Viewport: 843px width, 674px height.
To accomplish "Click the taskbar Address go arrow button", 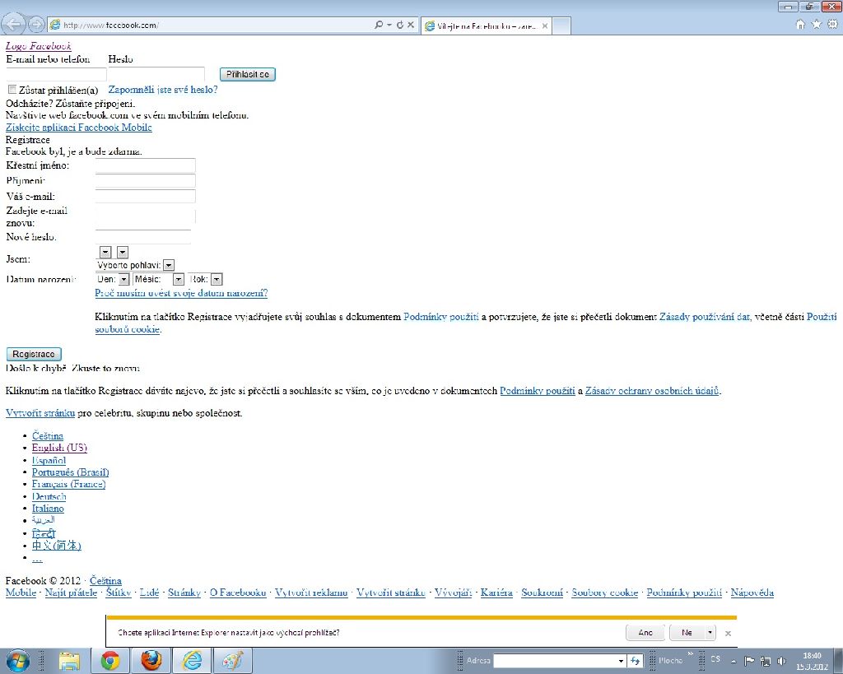I will click(635, 661).
